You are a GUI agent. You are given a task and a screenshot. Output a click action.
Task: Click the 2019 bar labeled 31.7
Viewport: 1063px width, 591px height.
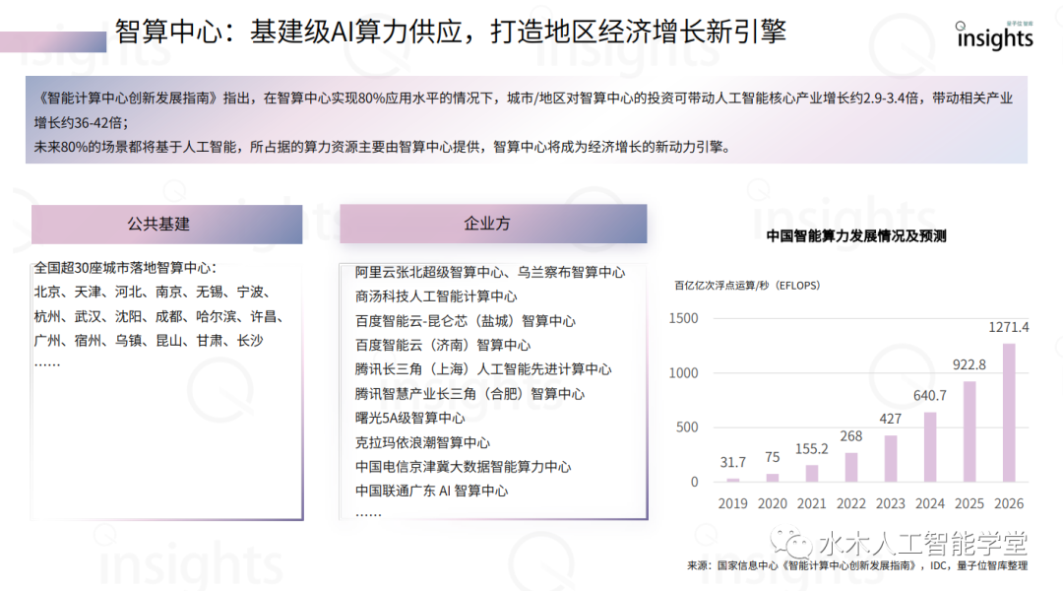point(733,480)
